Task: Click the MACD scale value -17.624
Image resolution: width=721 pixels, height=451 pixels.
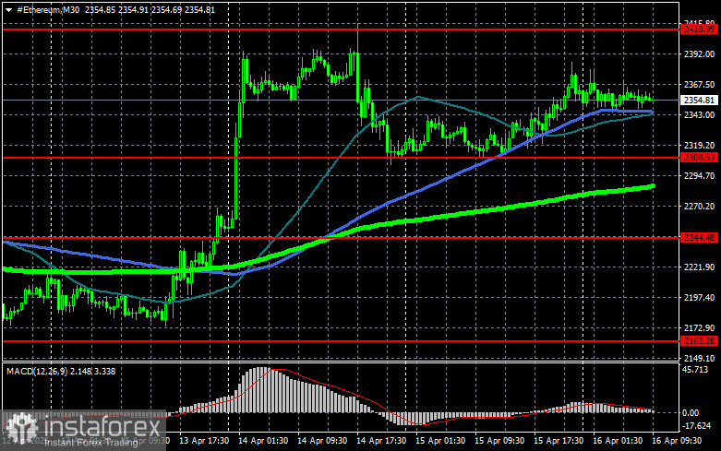Action: coord(696,426)
